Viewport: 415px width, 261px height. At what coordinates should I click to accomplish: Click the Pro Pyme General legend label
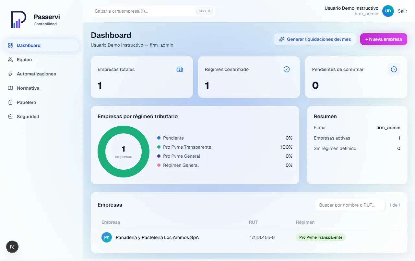(x=182, y=156)
